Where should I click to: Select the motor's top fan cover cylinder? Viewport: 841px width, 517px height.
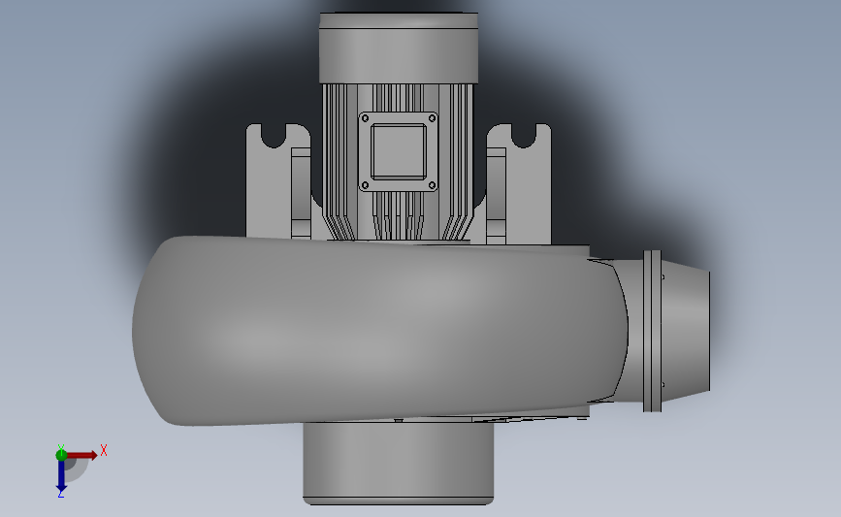[x=398, y=48]
